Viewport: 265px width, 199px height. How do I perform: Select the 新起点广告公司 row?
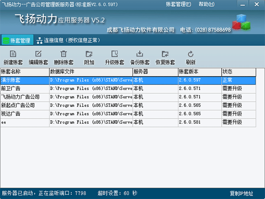[x=24, y=105]
